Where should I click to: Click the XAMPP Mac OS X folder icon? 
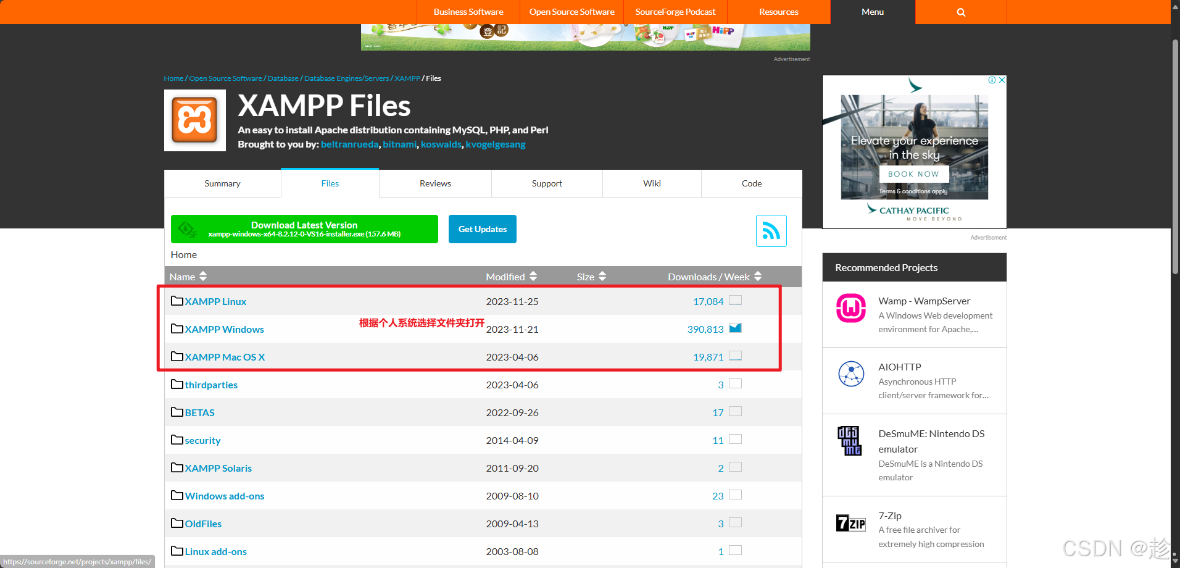[x=177, y=356]
